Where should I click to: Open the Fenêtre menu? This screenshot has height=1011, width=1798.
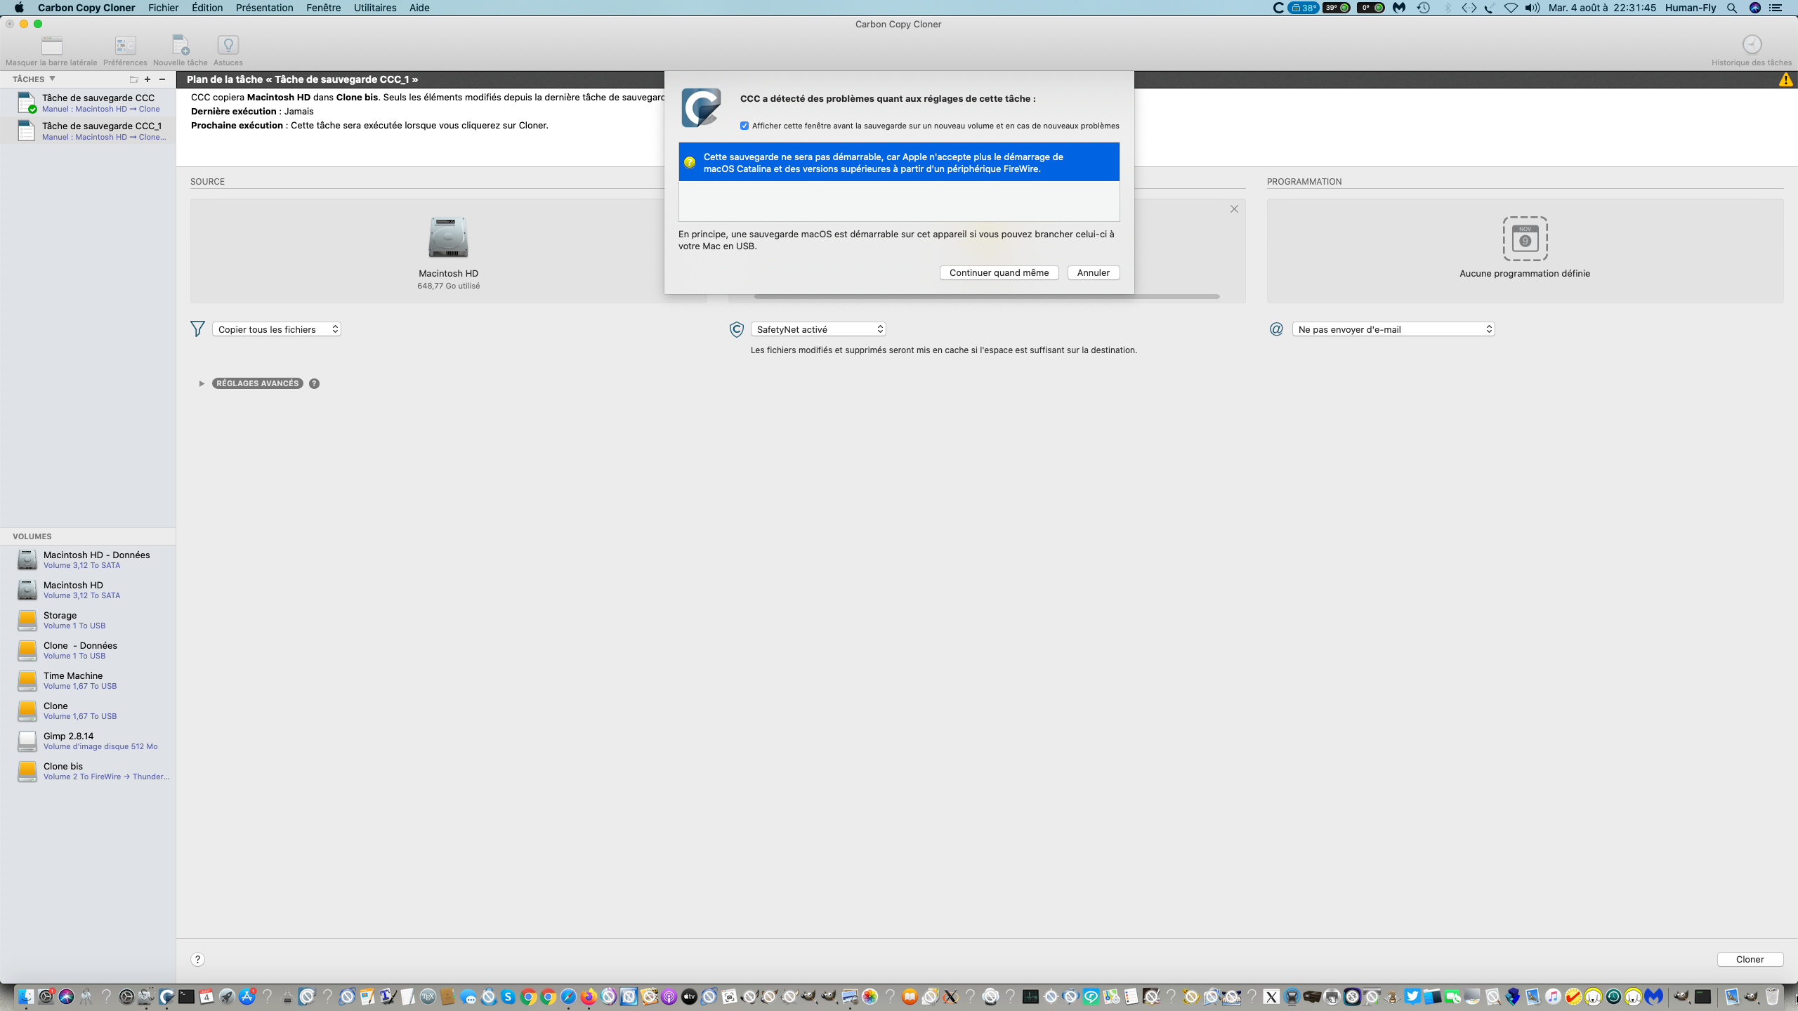[324, 8]
